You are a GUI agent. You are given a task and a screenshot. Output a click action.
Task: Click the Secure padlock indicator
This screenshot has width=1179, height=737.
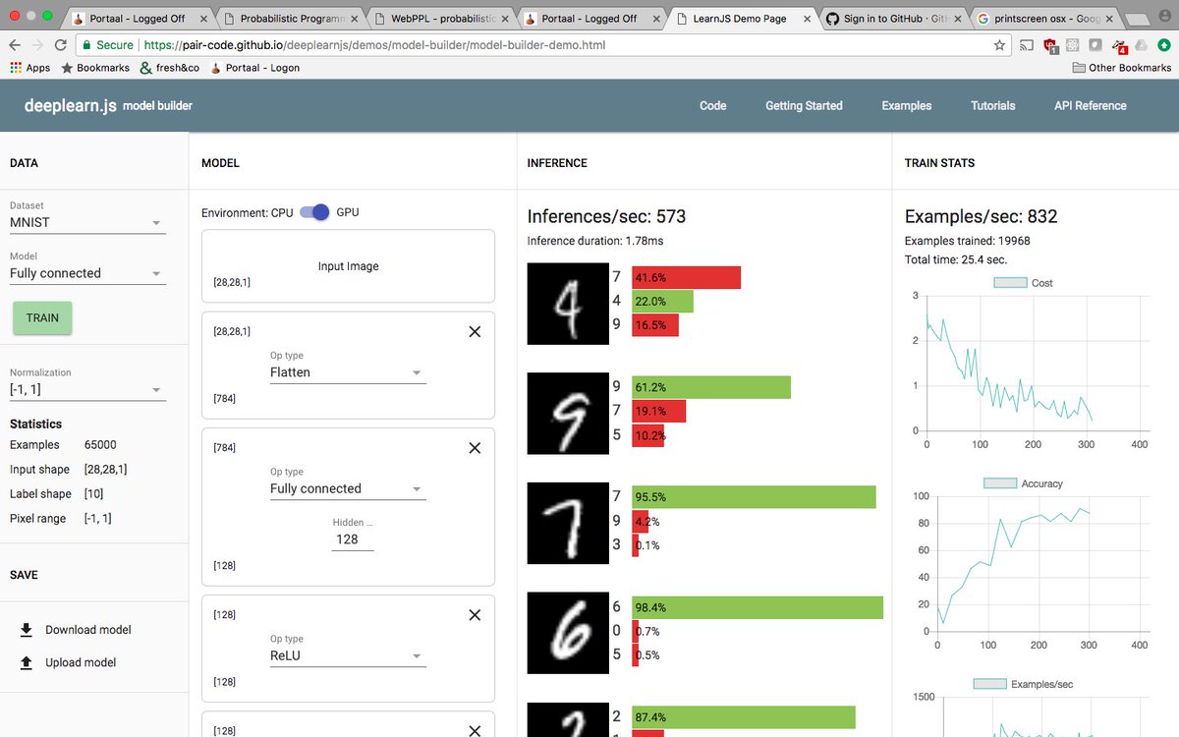107,45
